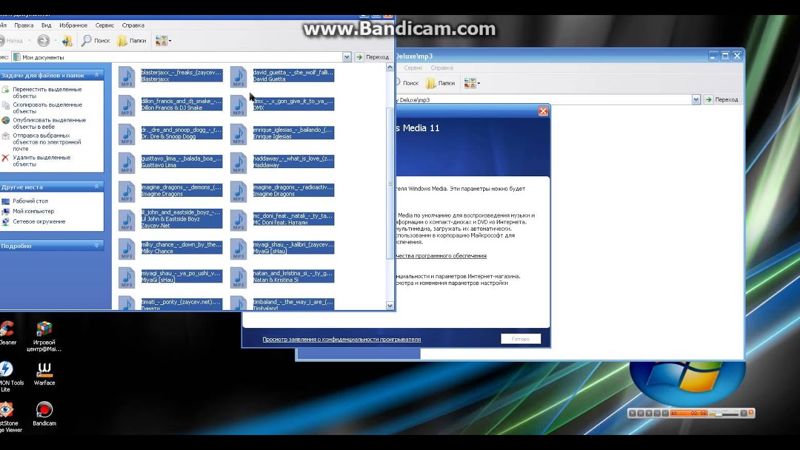
Task: Click file list scrollbar down arrow
Action: point(391,306)
